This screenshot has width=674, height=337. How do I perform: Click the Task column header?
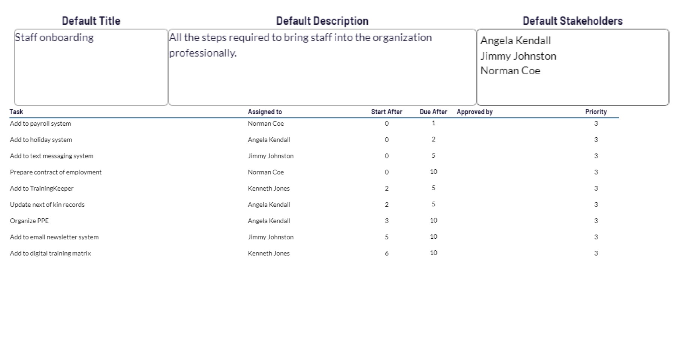pyautogui.click(x=16, y=112)
